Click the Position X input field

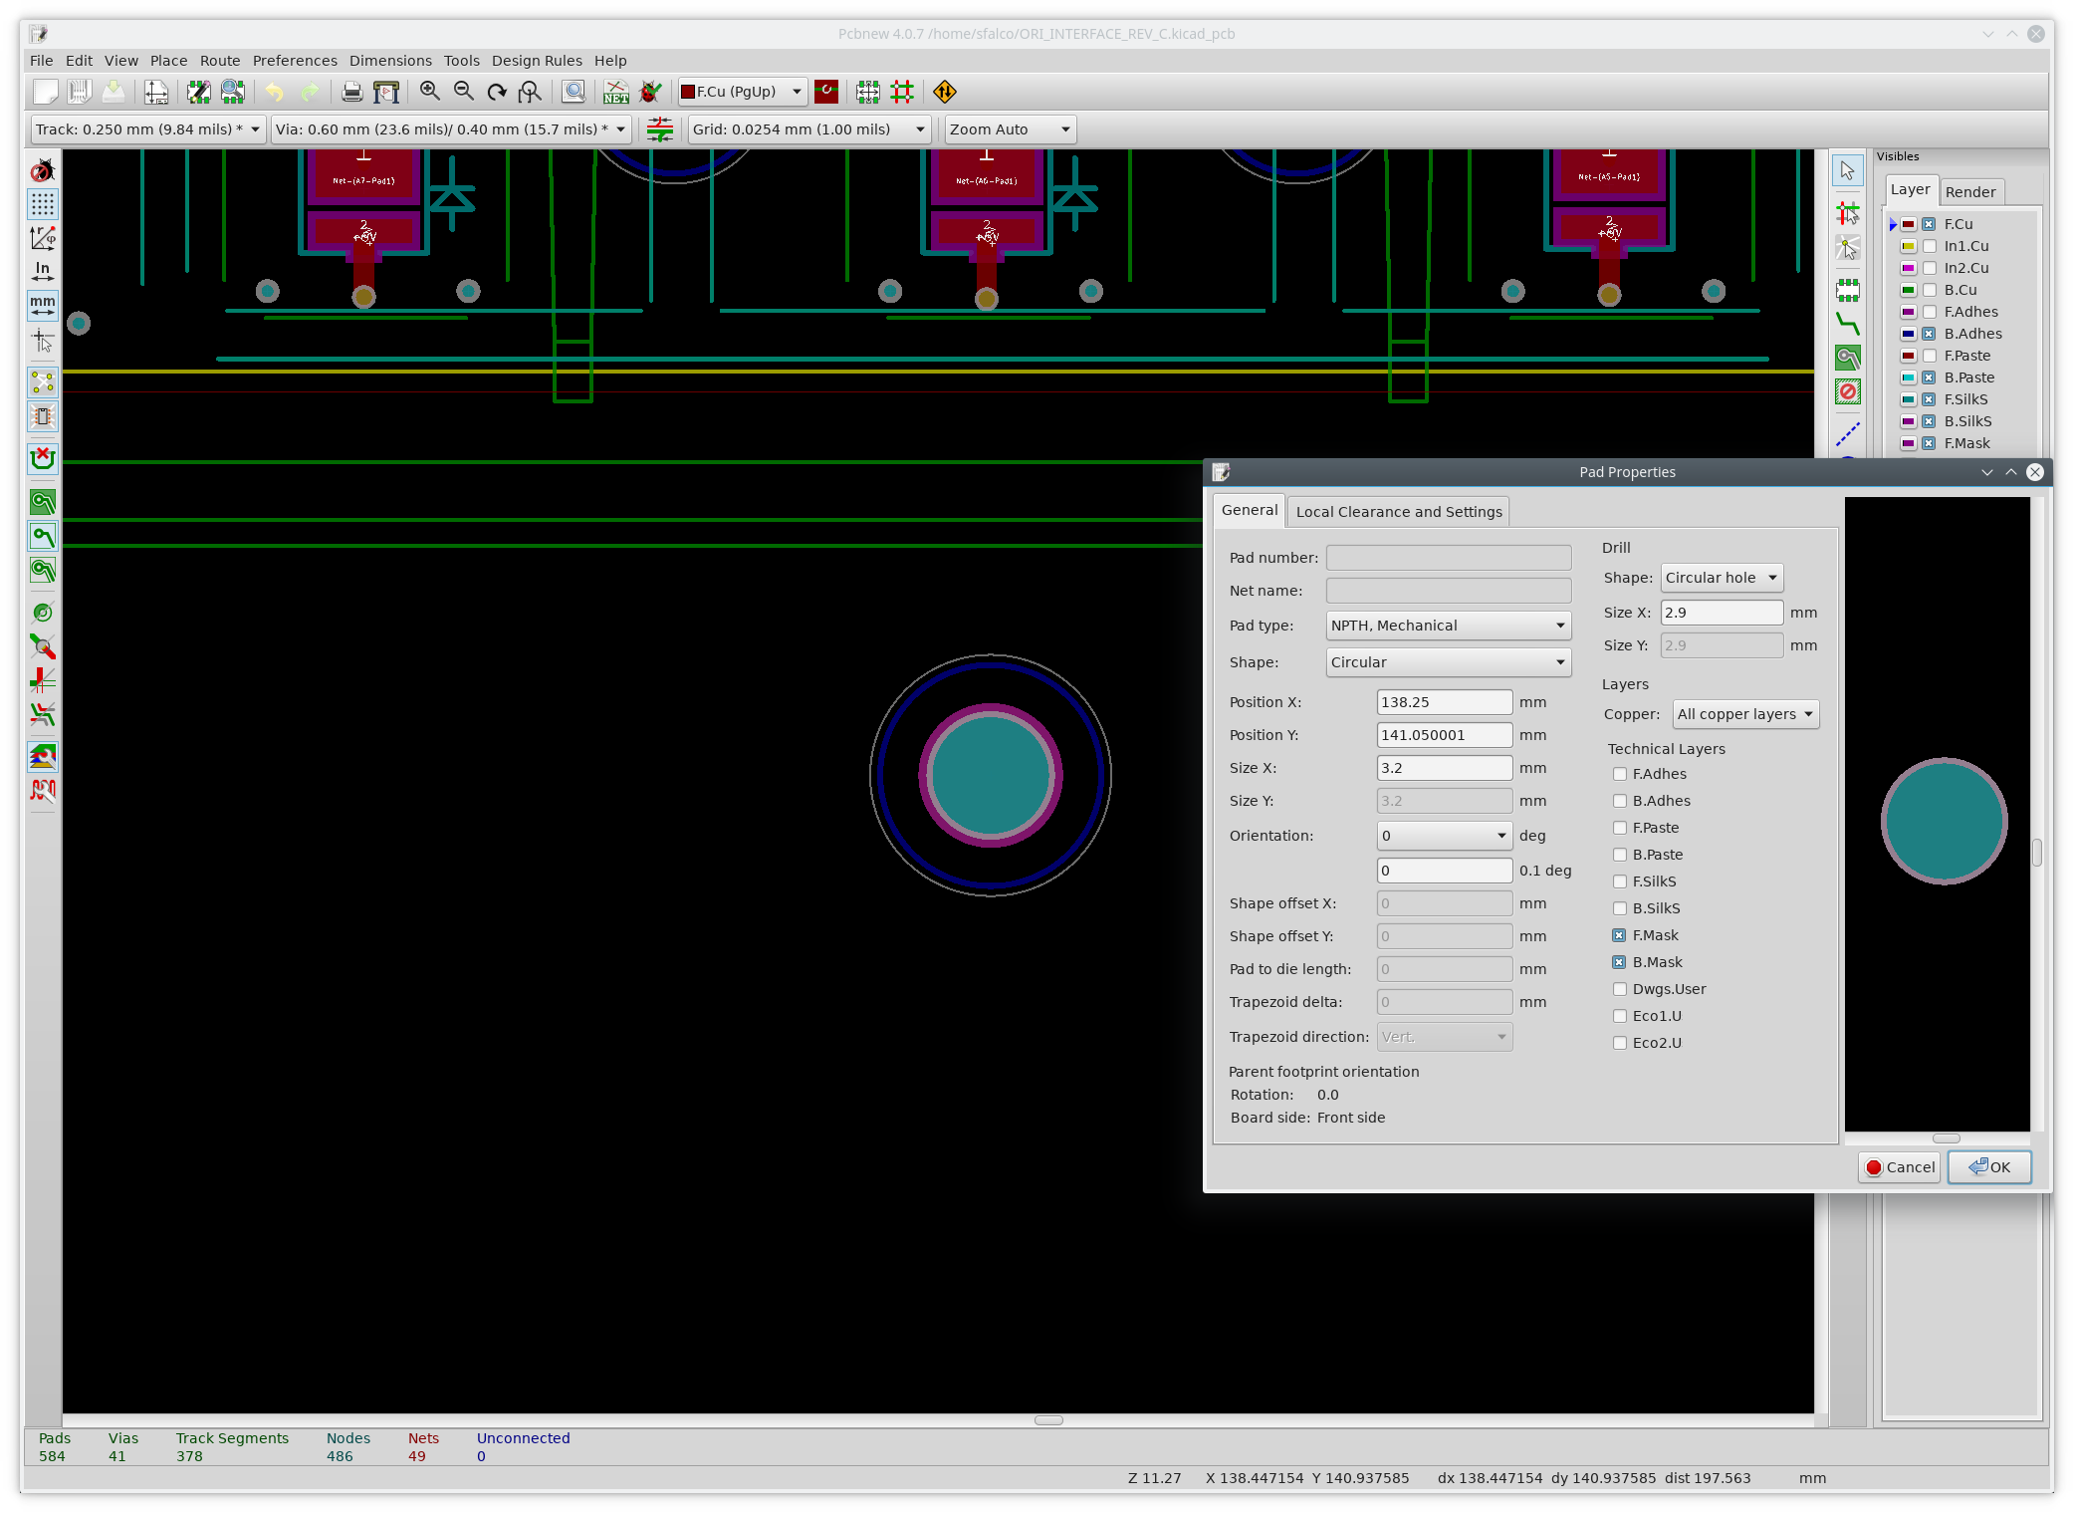coord(1444,702)
